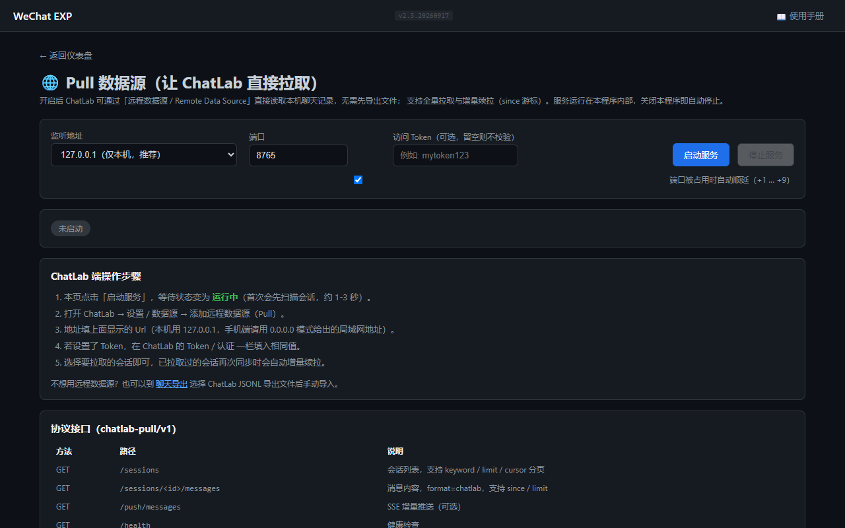Viewport: 845px width, 528px height.
Task: Click the /sessions/<id>/messages path cell
Action: coord(170,488)
